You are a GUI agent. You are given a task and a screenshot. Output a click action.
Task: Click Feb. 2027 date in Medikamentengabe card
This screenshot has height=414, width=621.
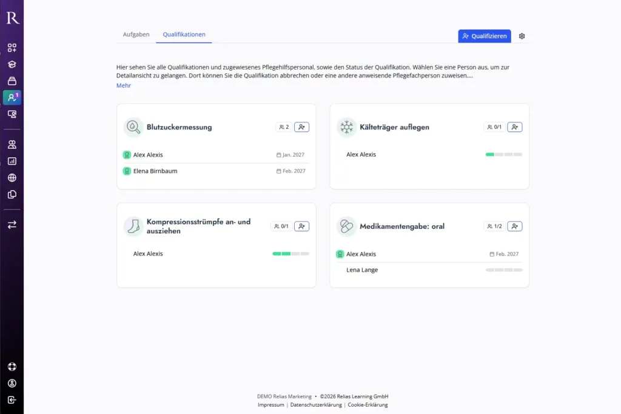(504, 254)
